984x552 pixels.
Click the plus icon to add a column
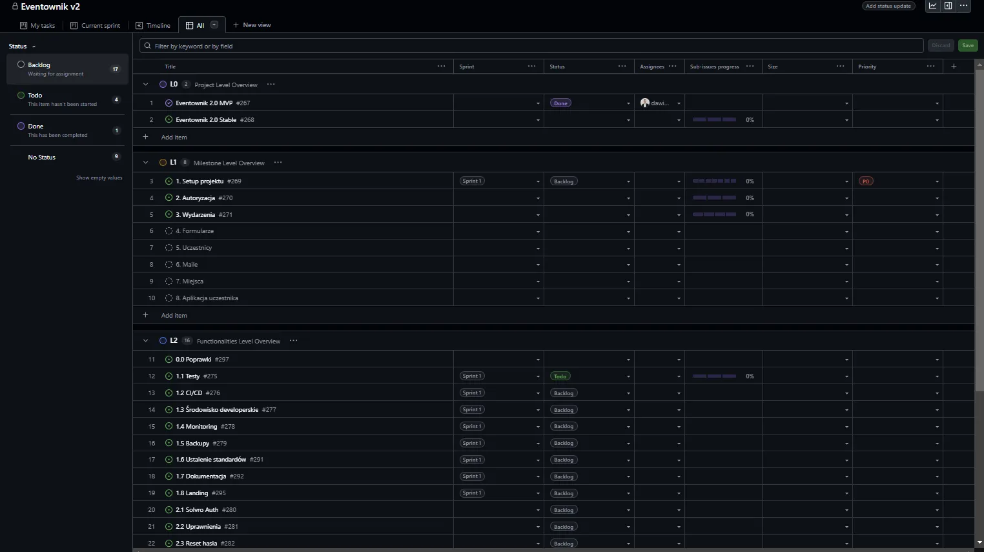tap(954, 66)
